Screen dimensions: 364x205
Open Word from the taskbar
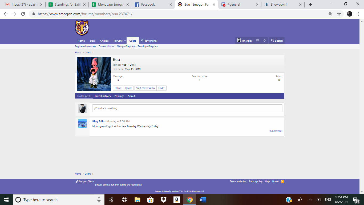(x=203, y=200)
